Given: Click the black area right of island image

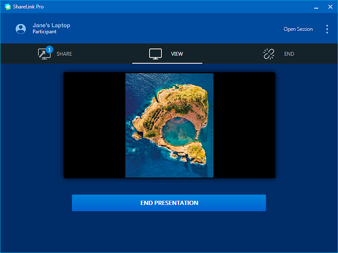Looking at the screenshot, I should [244, 125].
